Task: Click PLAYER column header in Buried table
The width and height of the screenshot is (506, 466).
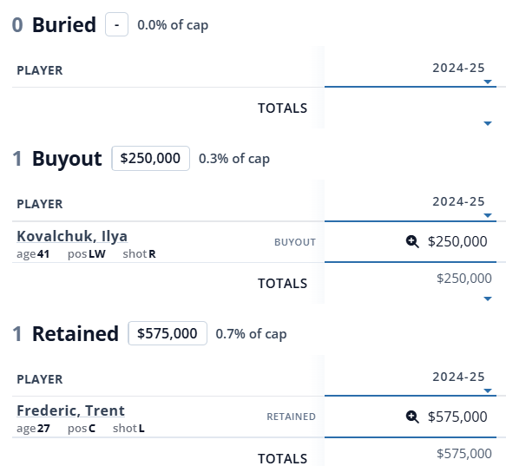Action: click(40, 70)
